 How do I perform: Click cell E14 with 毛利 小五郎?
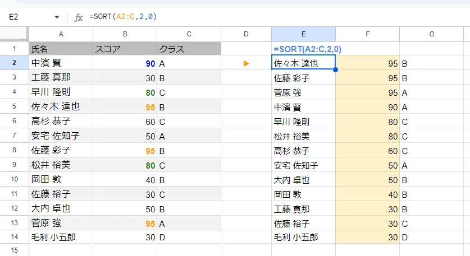click(x=303, y=237)
